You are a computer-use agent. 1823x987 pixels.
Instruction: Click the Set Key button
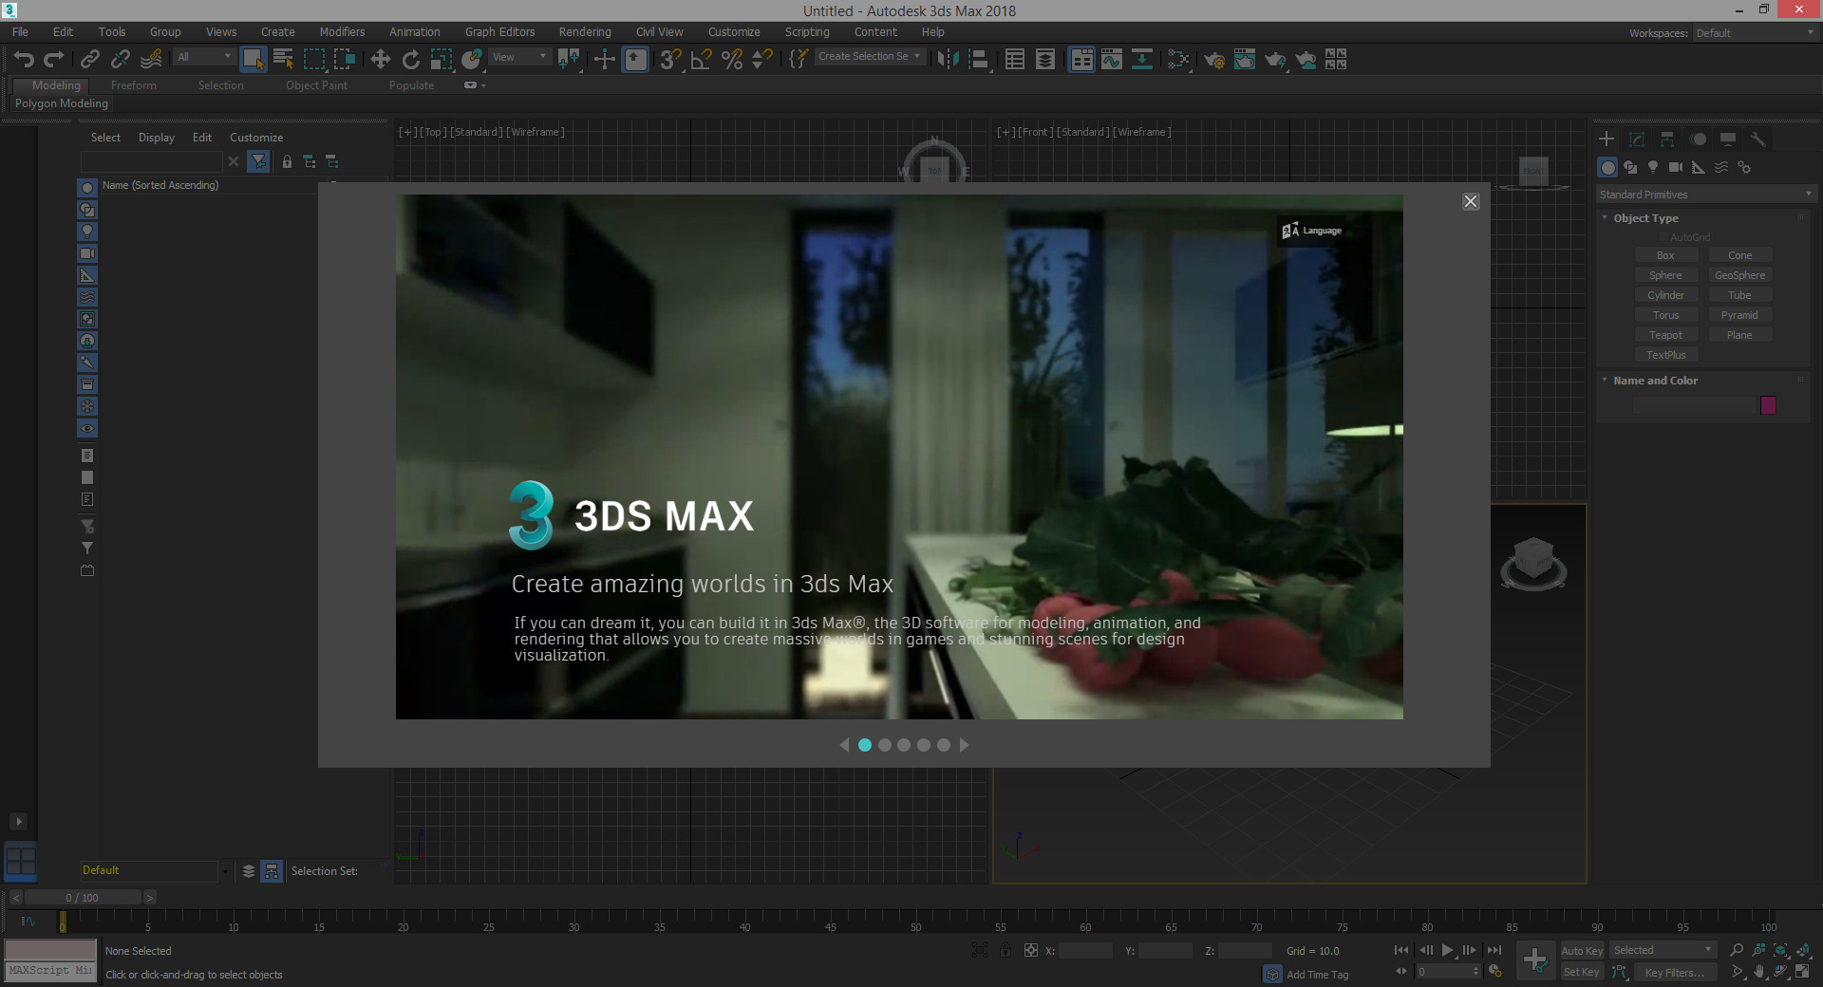1582,973
